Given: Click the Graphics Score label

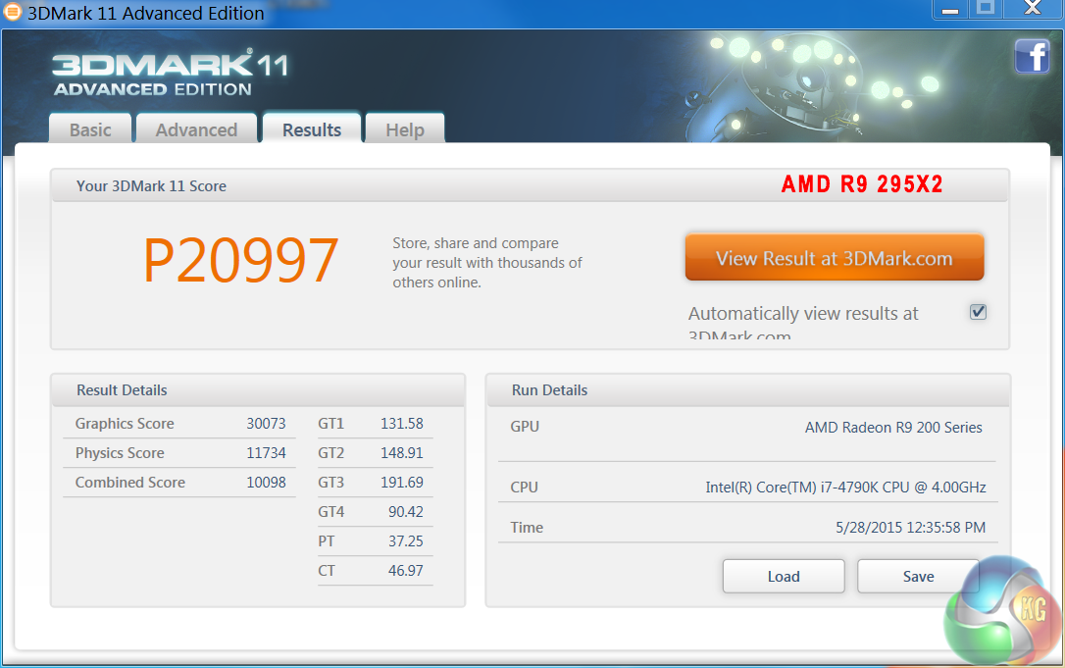Looking at the screenshot, I should (125, 424).
